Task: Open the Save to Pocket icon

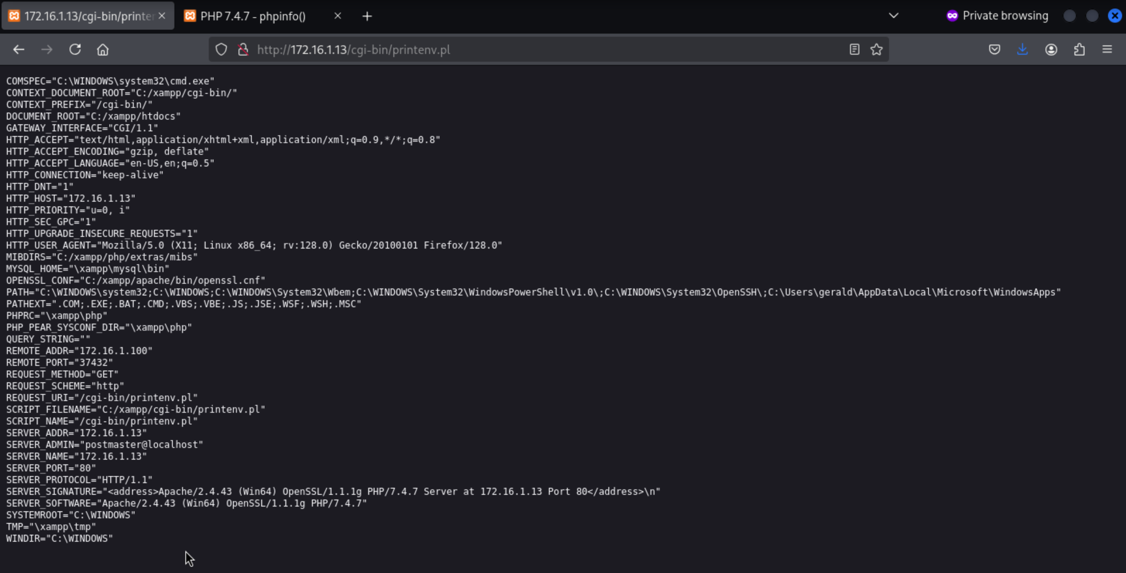Action: pyautogui.click(x=994, y=49)
